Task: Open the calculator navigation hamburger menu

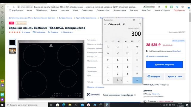Action: tap(105, 24)
